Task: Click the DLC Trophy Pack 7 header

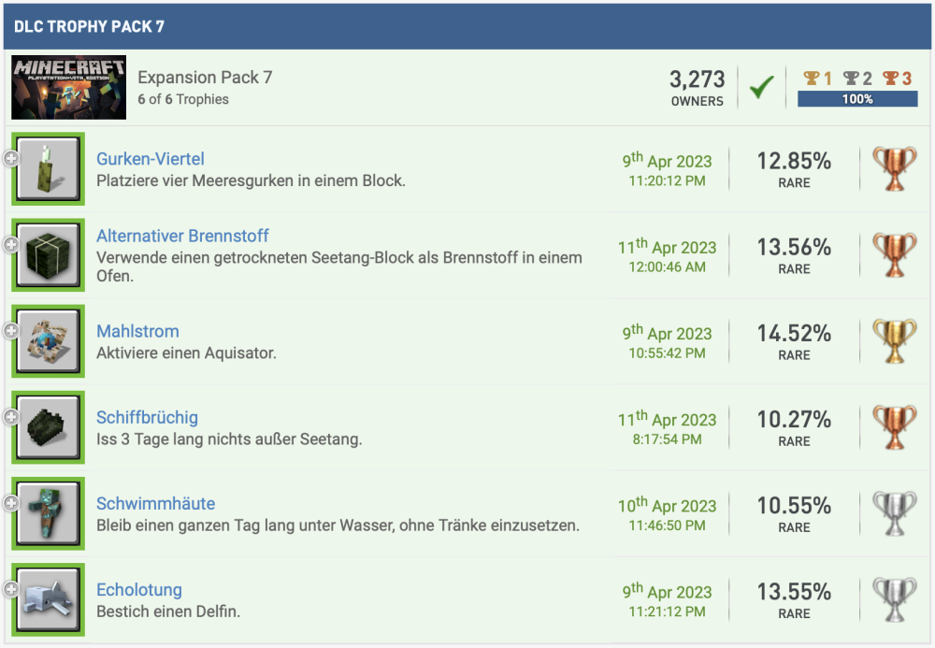Action: [89, 26]
